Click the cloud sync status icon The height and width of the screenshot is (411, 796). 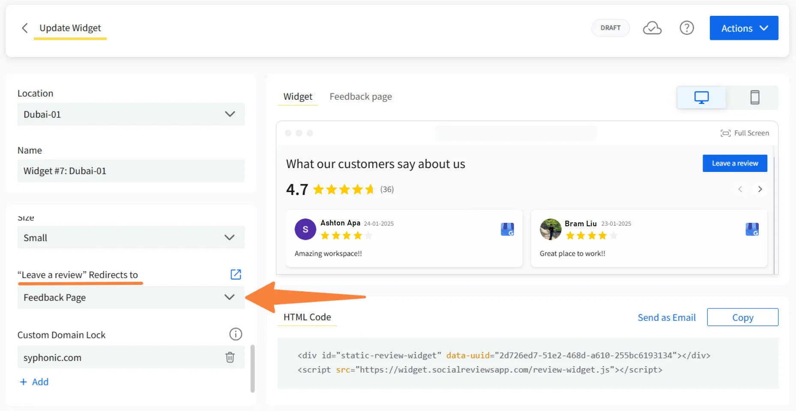(652, 28)
